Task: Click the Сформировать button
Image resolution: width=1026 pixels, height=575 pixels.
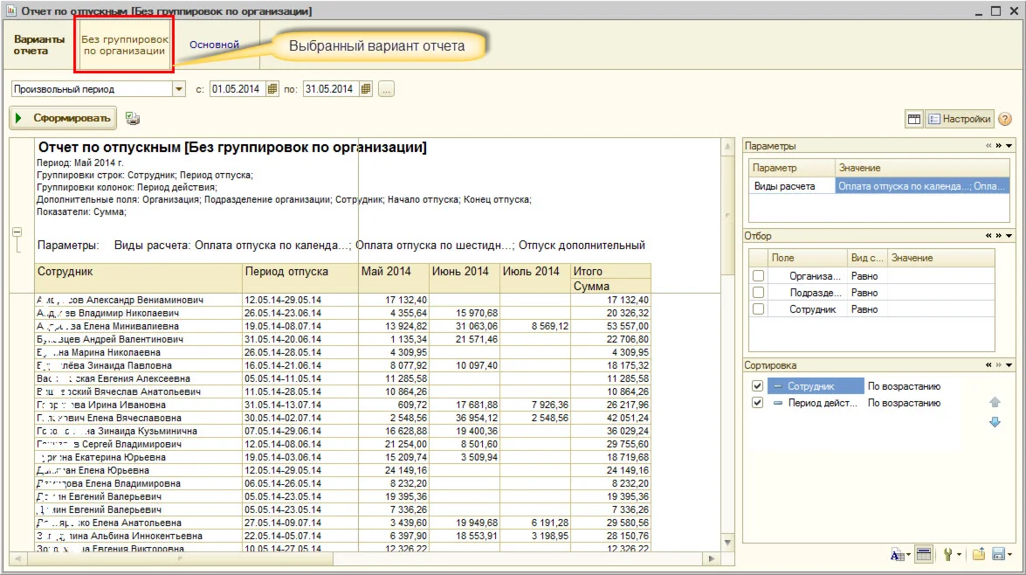Action: tap(63, 119)
